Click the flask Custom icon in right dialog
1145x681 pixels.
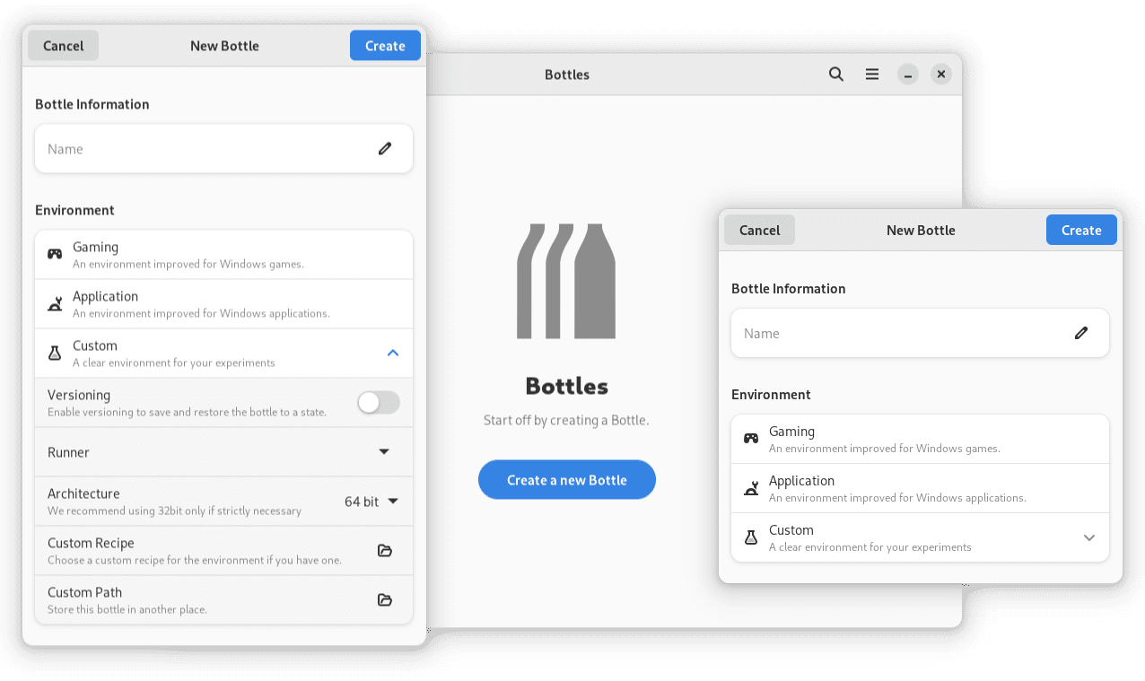(751, 537)
